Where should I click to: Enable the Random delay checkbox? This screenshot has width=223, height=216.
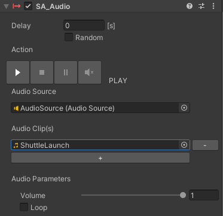pyautogui.click(x=69, y=37)
